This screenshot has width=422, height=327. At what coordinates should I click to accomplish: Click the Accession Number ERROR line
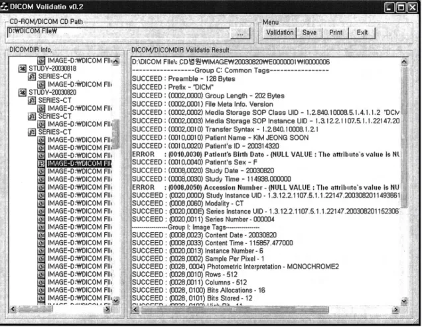[x=265, y=187]
